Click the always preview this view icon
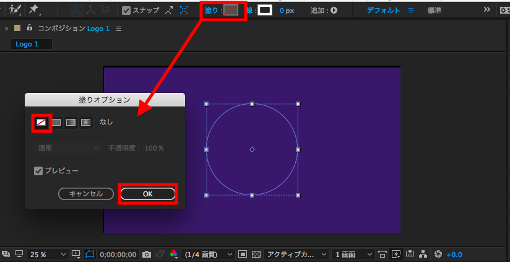Viewport: 510px width, 262px height. coord(7,254)
